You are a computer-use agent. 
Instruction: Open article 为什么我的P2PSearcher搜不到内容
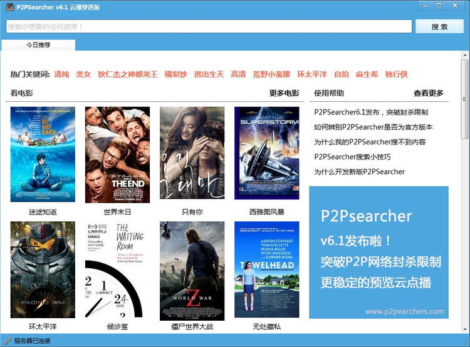click(x=370, y=142)
